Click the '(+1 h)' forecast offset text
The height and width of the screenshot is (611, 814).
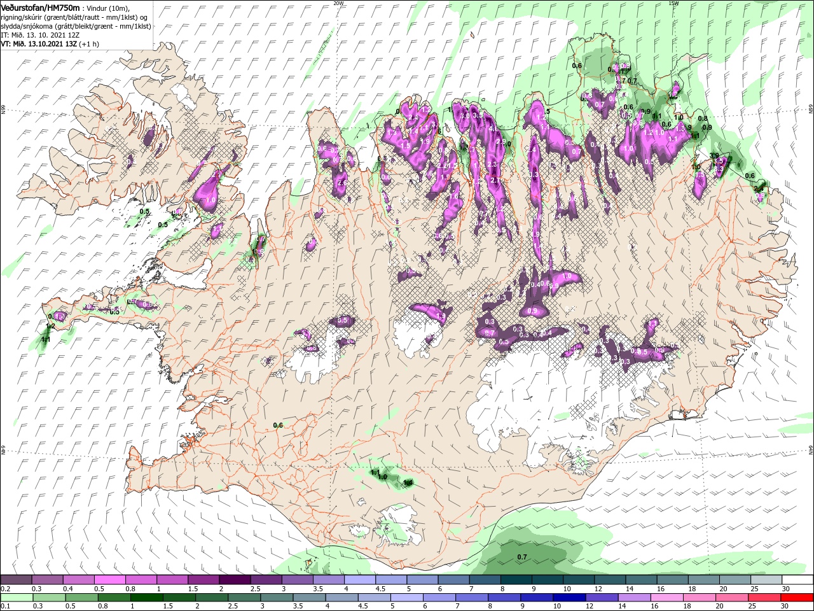(90, 44)
